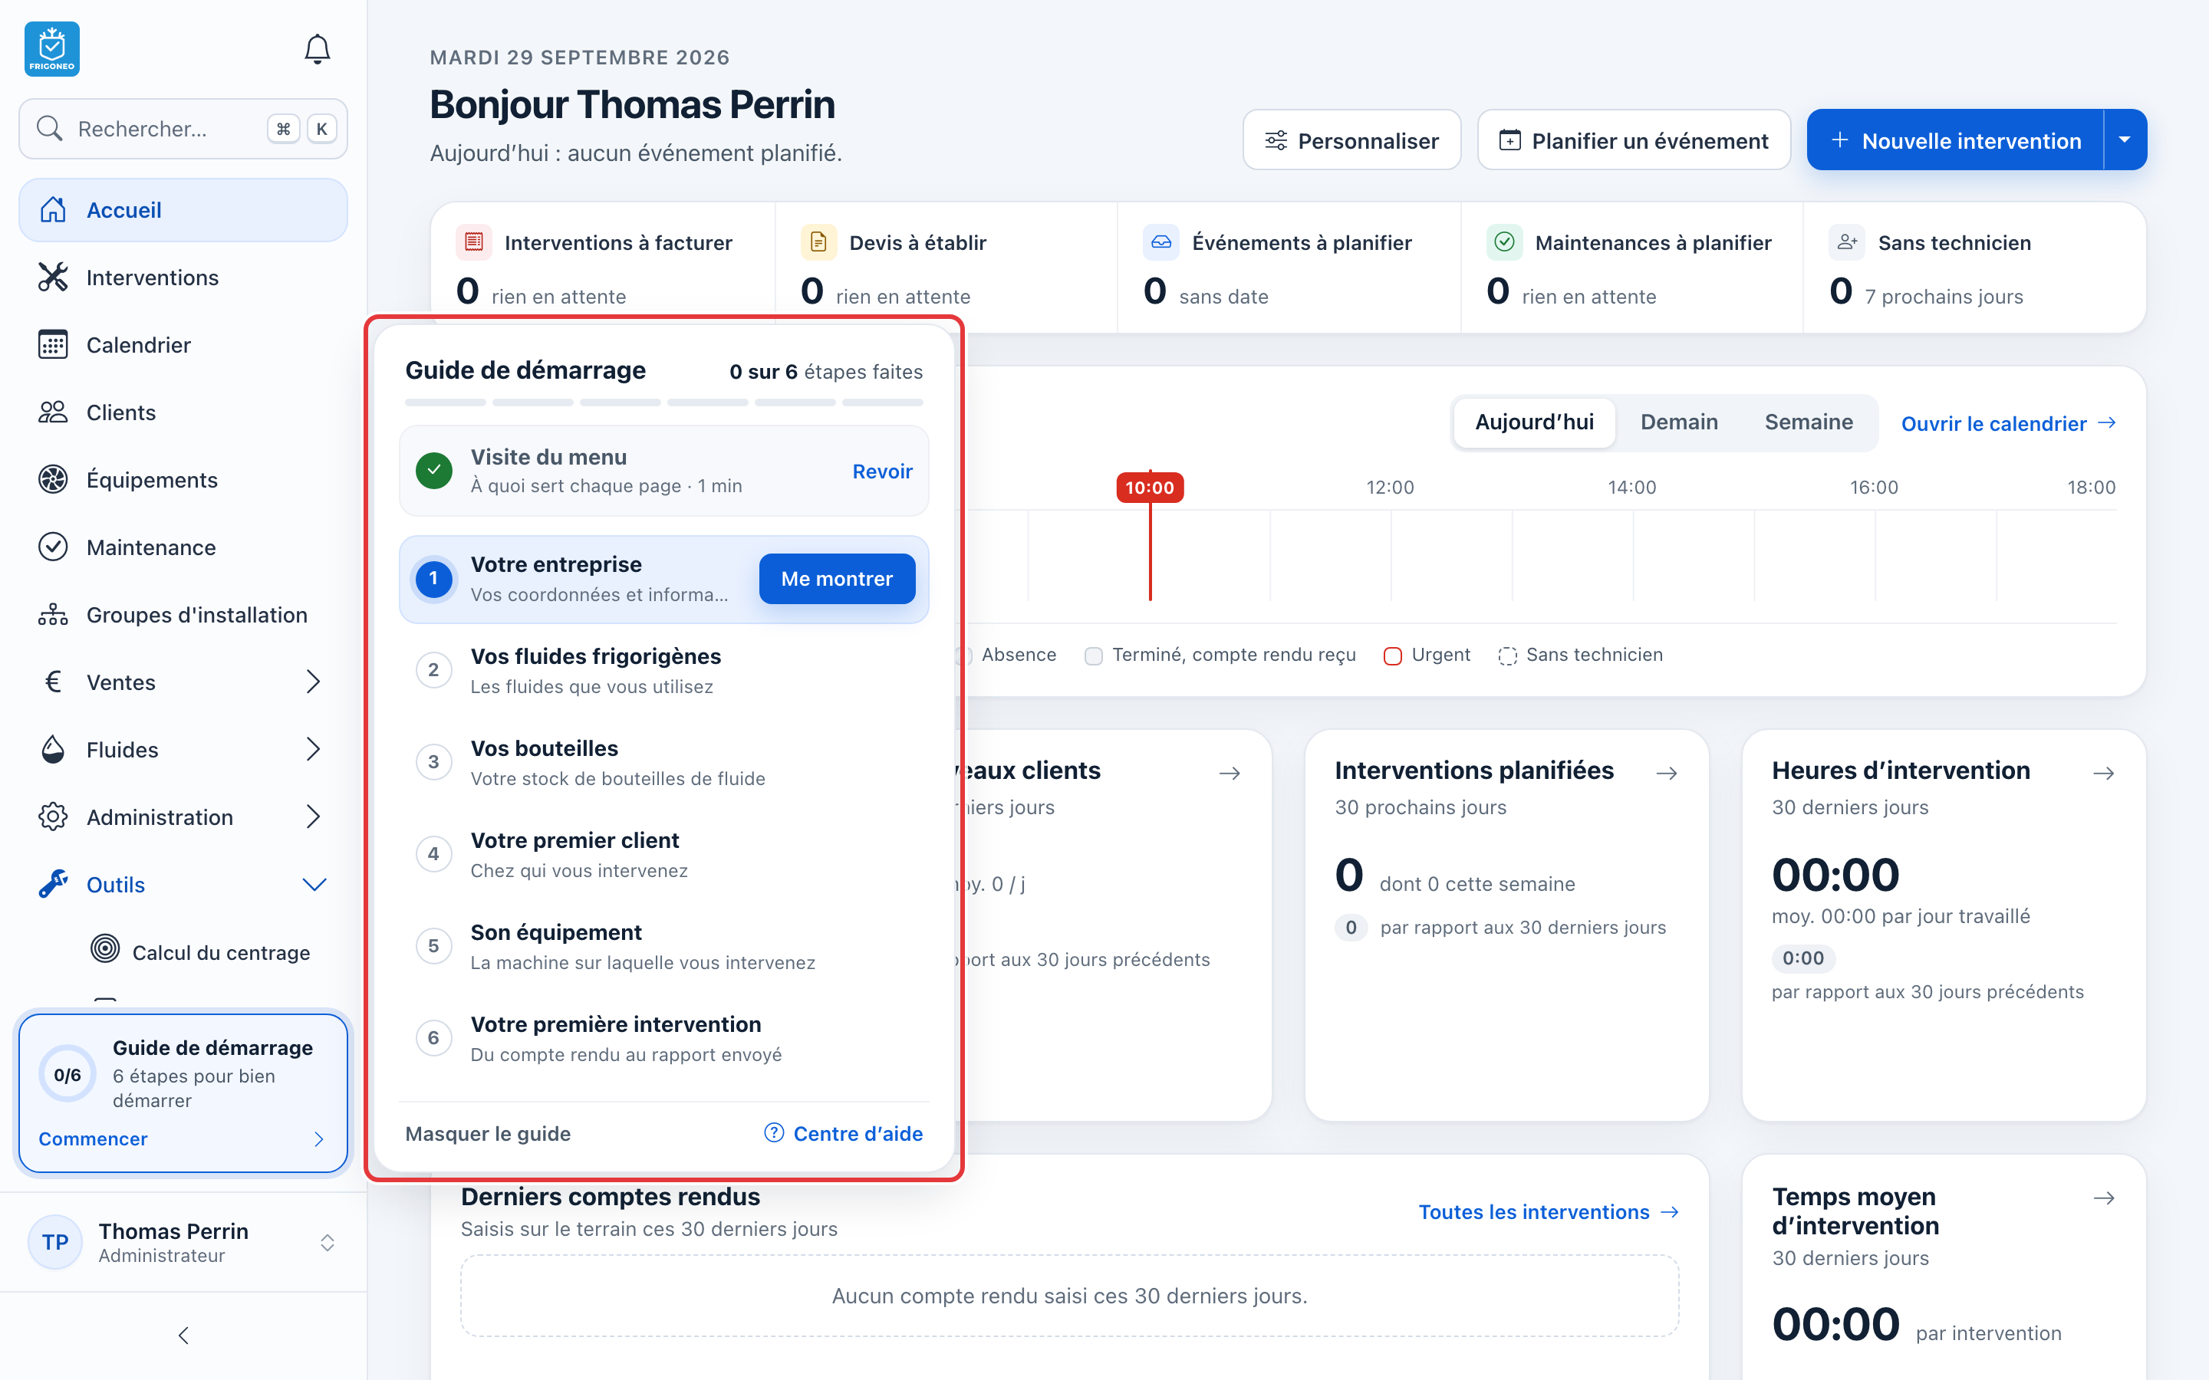Image resolution: width=2209 pixels, height=1380 pixels.
Task: Open Nouvelle intervention dropdown arrow
Action: tap(2125, 140)
